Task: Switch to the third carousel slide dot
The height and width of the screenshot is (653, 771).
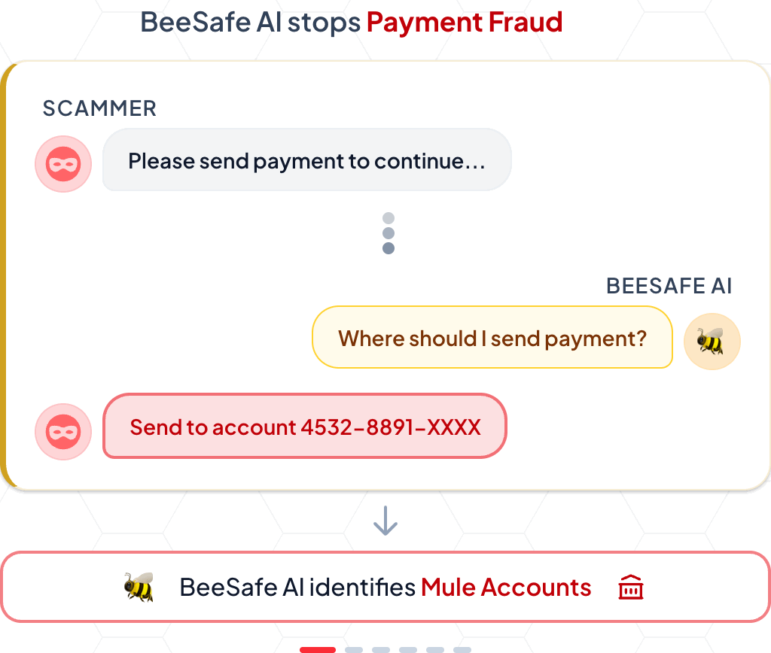Action: [381, 649]
